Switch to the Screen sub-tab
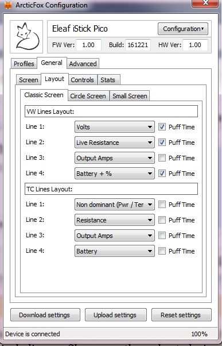Screen dimensions: 222x346 tap(29, 80)
